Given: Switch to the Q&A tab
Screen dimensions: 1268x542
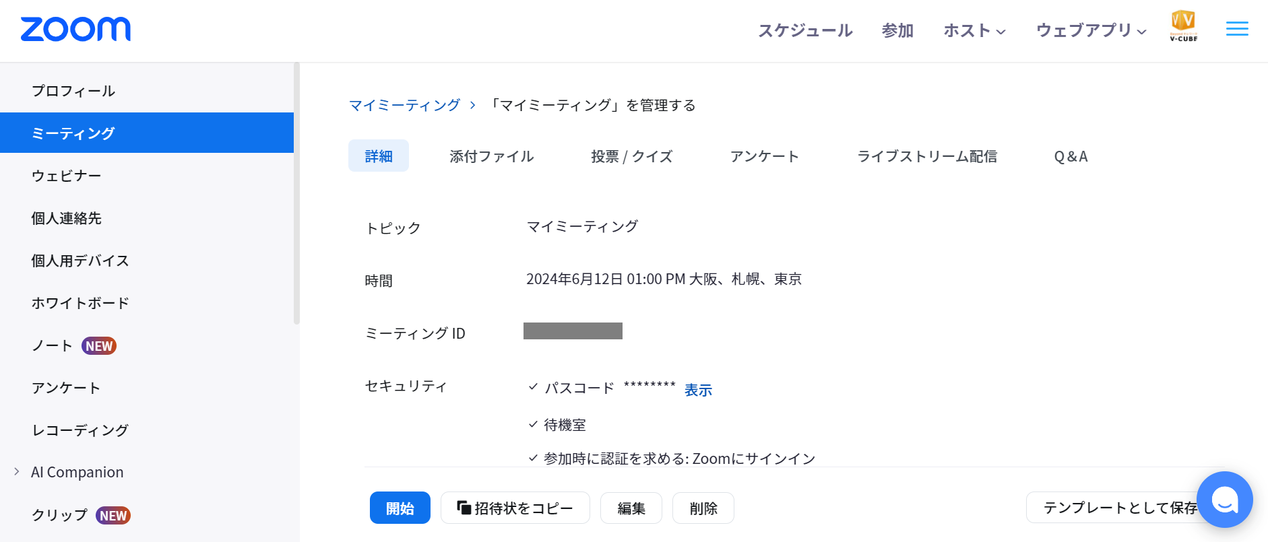Looking at the screenshot, I should tap(1071, 156).
